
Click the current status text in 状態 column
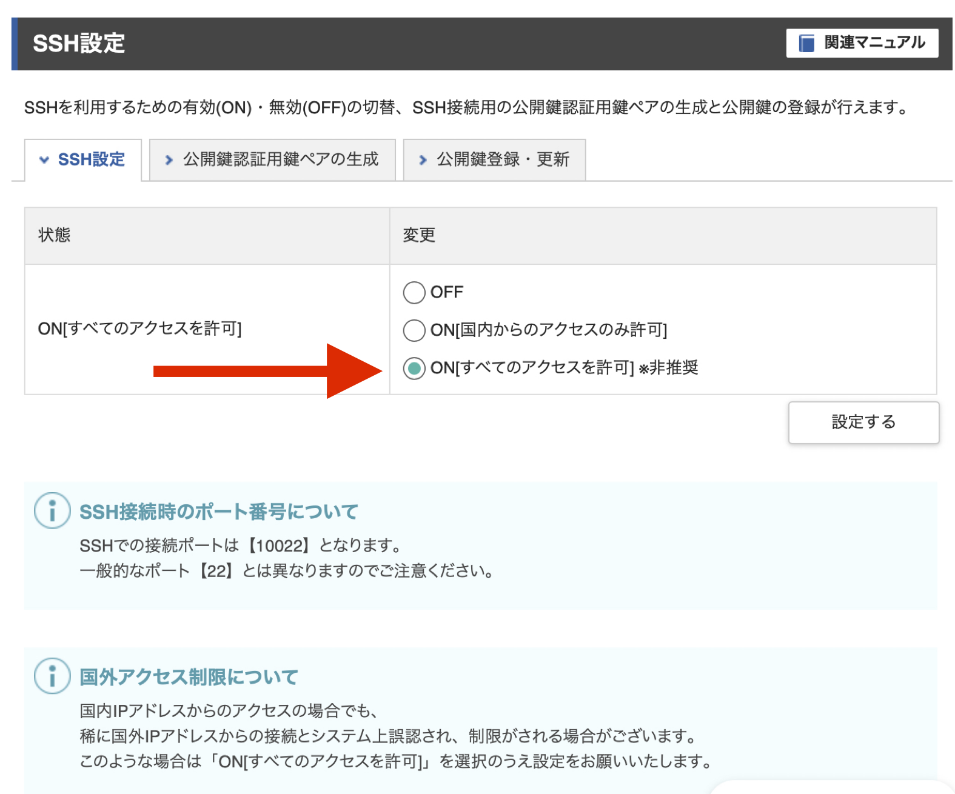pos(139,329)
